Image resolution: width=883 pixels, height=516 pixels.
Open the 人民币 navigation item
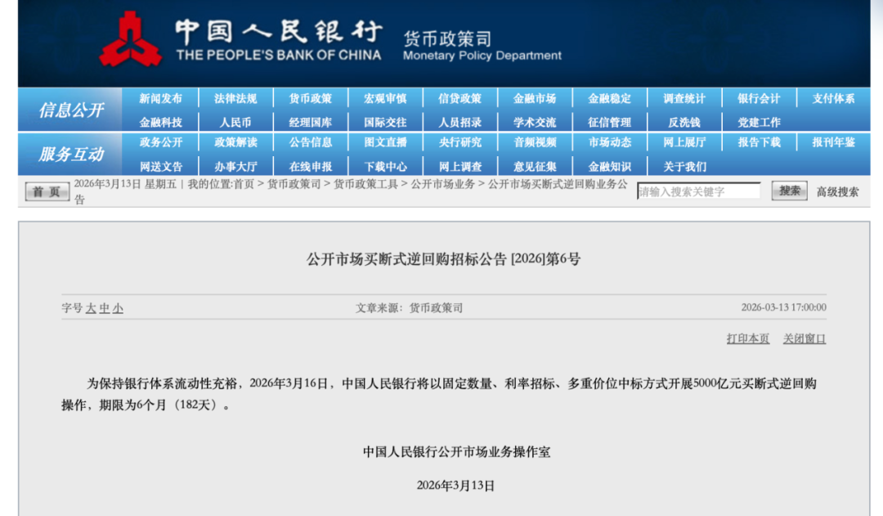coord(235,123)
